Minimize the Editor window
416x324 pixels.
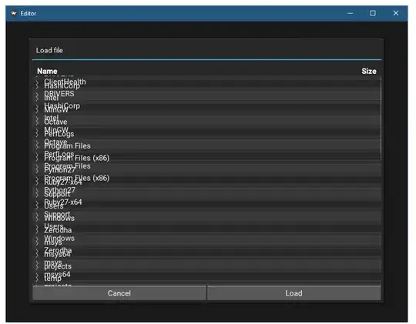click(351, 13)
